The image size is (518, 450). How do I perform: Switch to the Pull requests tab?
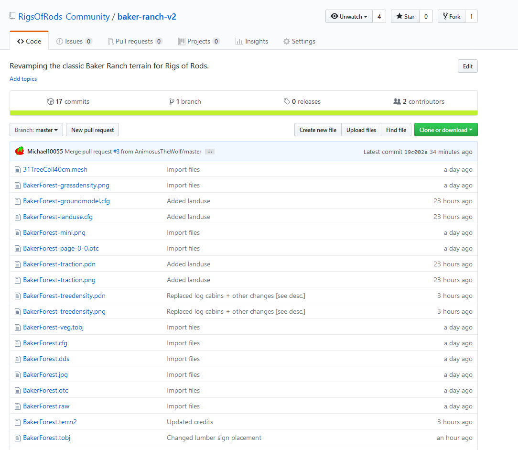pos(135,41)
